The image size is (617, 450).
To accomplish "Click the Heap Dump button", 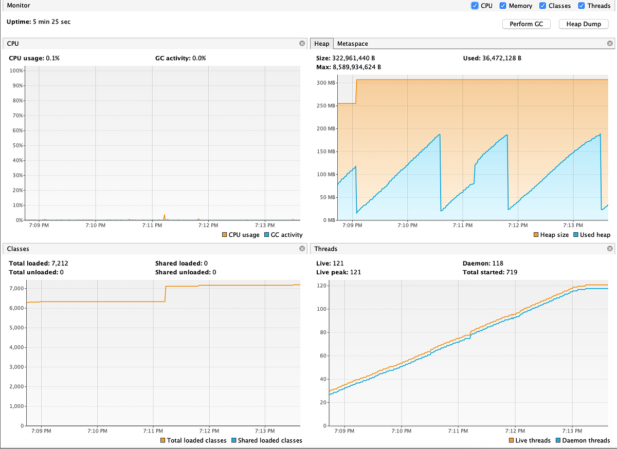I will point(584,24).
